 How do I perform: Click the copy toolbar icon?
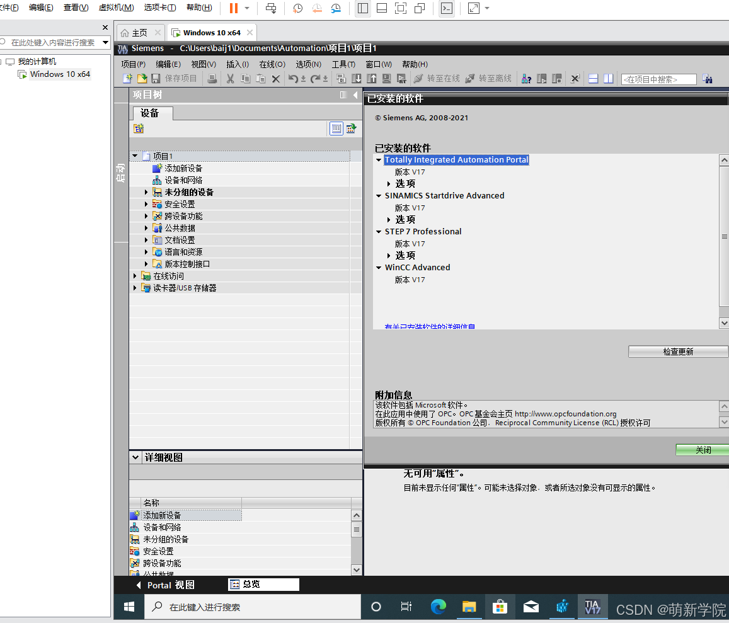tap(246, 79)
